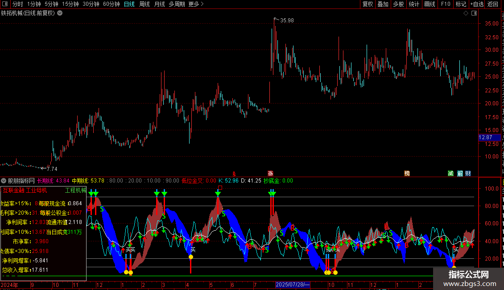Open the 榜 event marker
This screenshot has width=504, height=290.
pyautogui.click(x=407, y=174)
